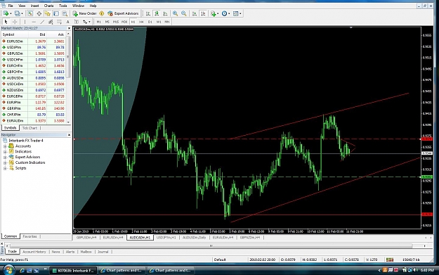The width and height of the screenshot is (439, 275).
Task: Select the trendline drawing tool
Action: 42,22
